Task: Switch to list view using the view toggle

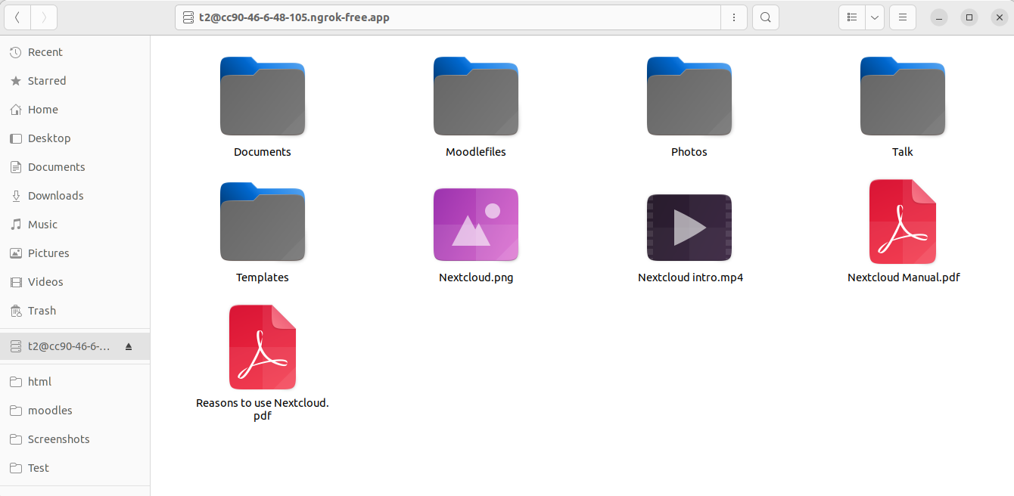Action: [852, 17]
